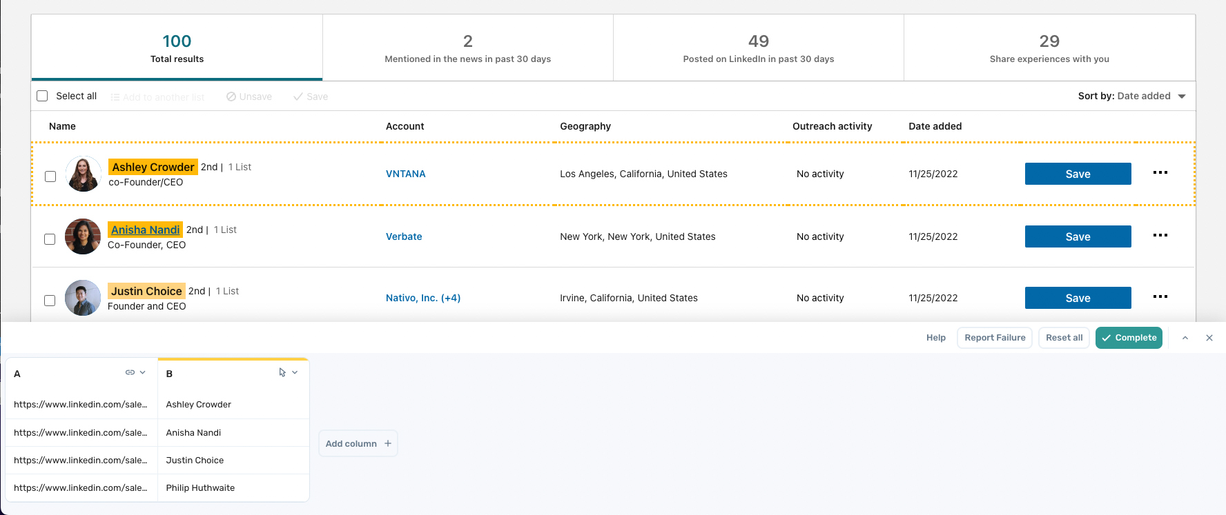
Task: Switch to Posted on LinkedIn tab
Action: [x=758, y=48]
